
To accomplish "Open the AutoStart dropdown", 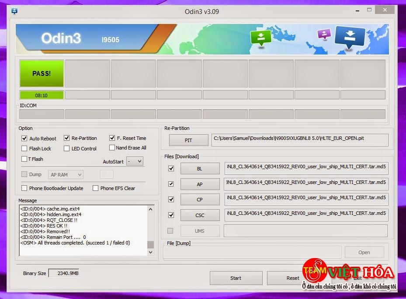I will point(135,161).
